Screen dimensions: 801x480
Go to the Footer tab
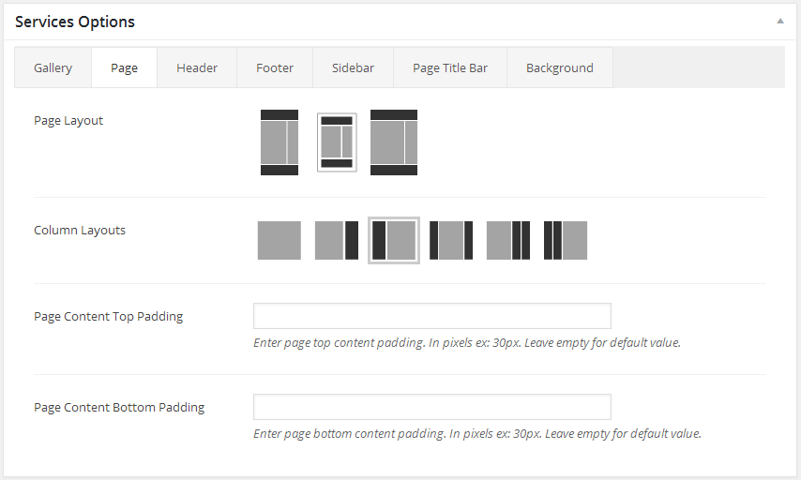[275, 68]
